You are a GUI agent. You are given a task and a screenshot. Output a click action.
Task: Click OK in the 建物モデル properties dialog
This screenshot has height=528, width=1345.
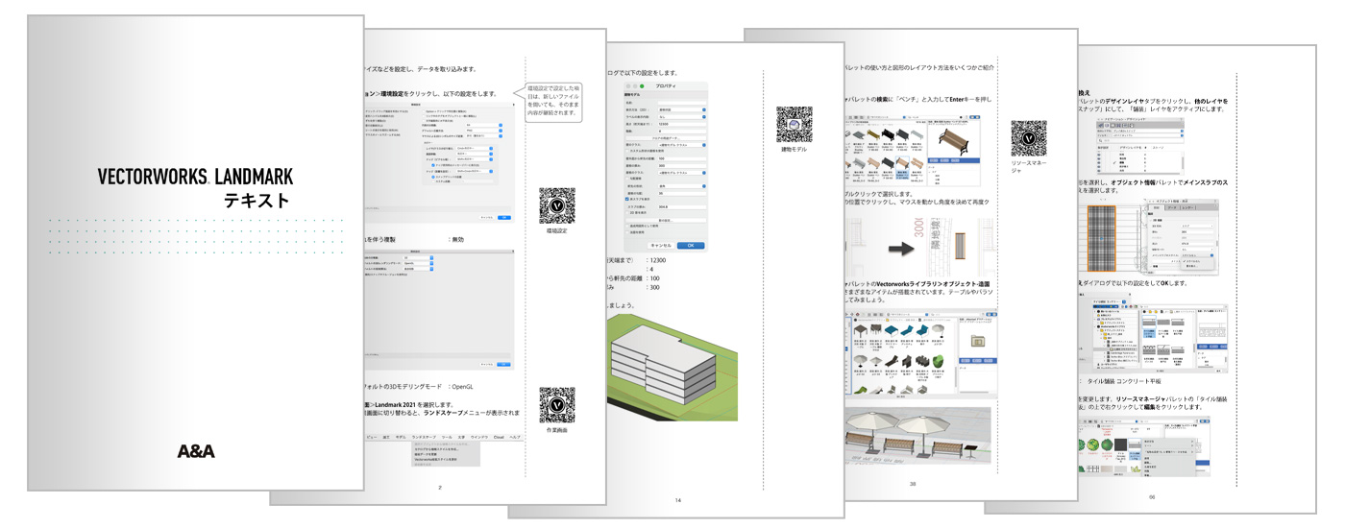coord(690,246)
